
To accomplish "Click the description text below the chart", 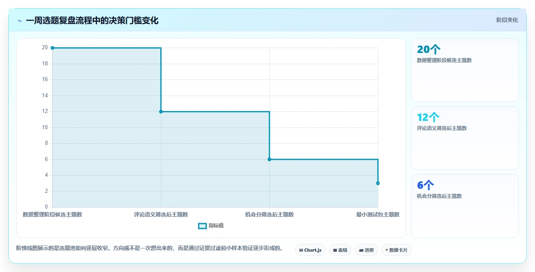I will coord(150,248).
